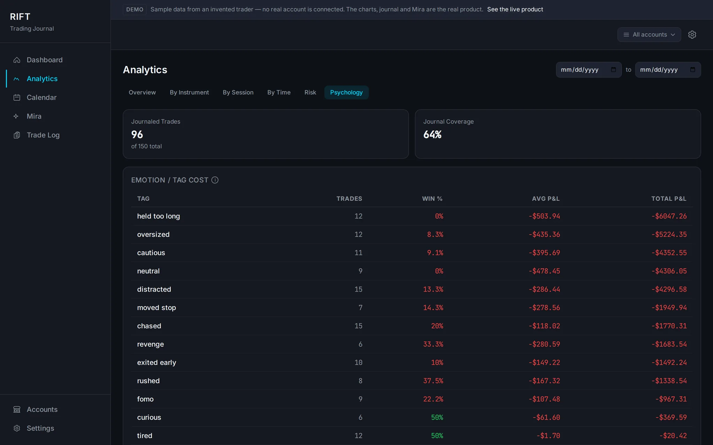Image resolution: width=713 pixels, height=445 pixels.
Task: Sort by the WIN % column header
Action: [432, 199]
